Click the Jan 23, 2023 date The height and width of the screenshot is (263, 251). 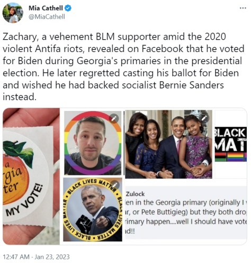click(x=52, y=257)
